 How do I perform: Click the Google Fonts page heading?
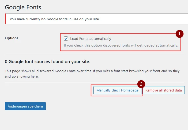click(23, 7)
